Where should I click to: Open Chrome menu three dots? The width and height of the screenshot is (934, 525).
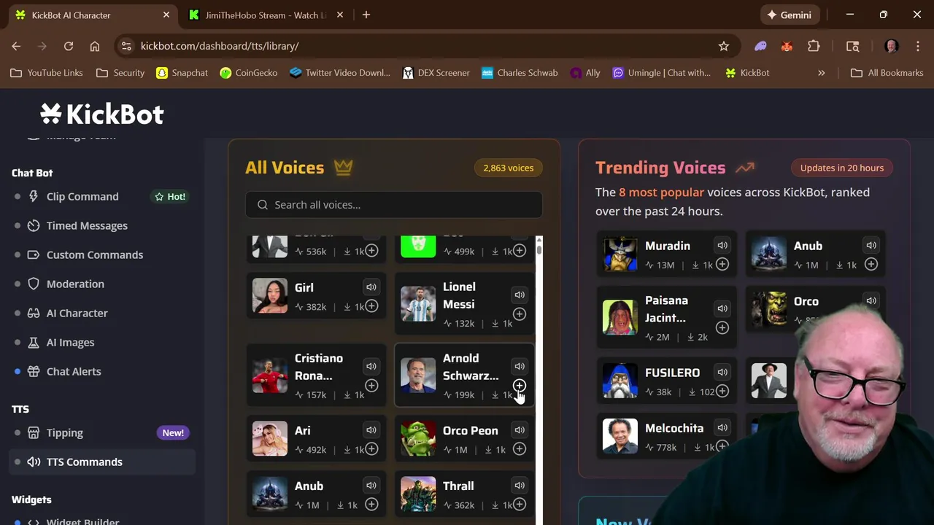[917, 46]
